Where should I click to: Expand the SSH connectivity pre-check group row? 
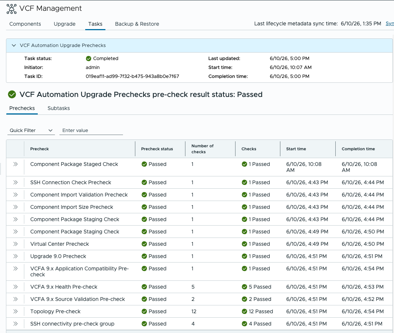tap(15, 323)
